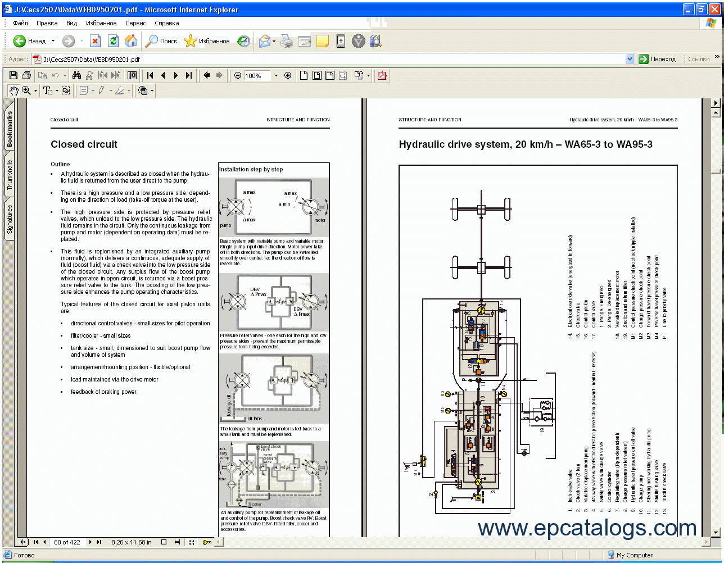Go to first page in status bar
This screenshot has height=563, width=724.
tap(35, 542)
